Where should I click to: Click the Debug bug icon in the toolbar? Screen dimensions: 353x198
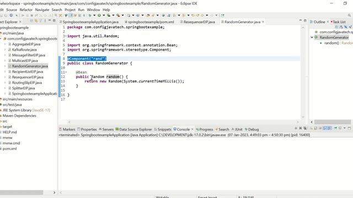[90, 15]
